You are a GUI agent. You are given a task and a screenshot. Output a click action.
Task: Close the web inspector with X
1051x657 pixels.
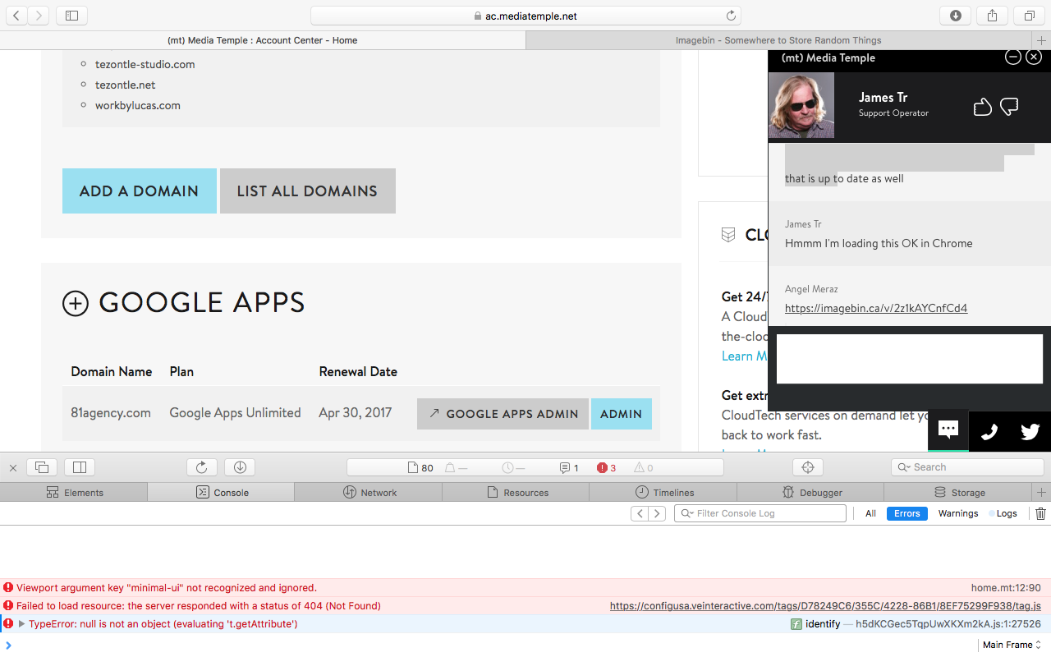(13, 467)
